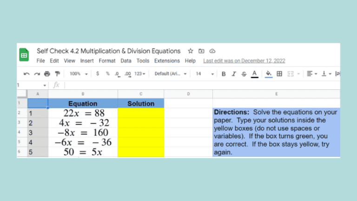Screen dimensions: 357x201
Task: Format as currency with dollar sign
Action: point(98,74)
